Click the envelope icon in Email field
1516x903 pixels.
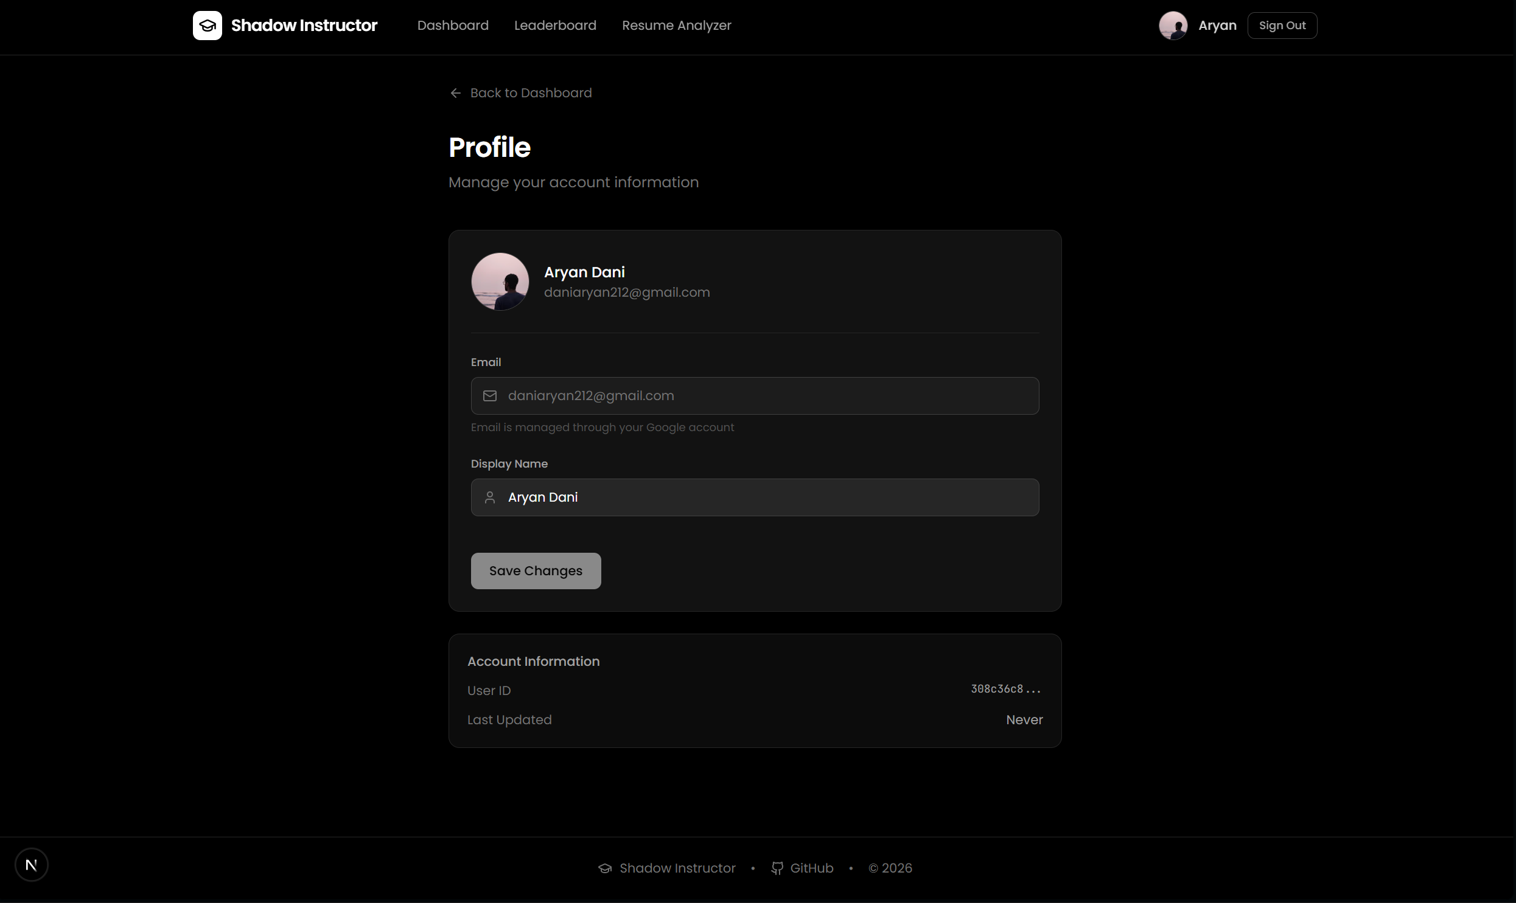click(x=490, y=396)
